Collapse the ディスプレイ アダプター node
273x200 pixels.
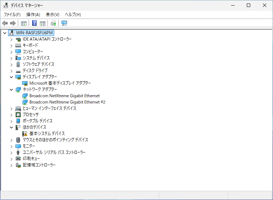pyautogui.click(x=11, y=77)
